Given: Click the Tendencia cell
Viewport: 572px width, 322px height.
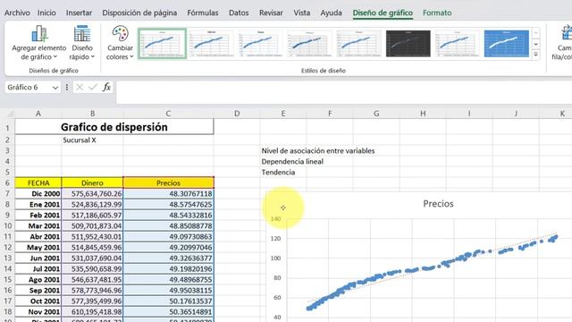Looking at the screenshot, I should [x=278, y=173].
